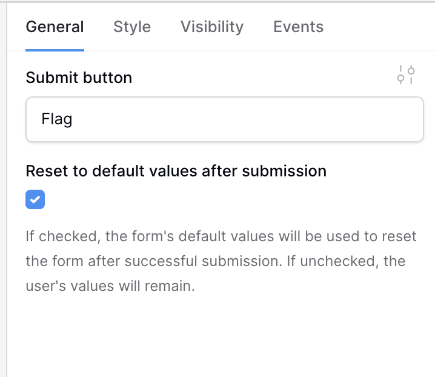Open the Visibility tab

pos(212,27)
